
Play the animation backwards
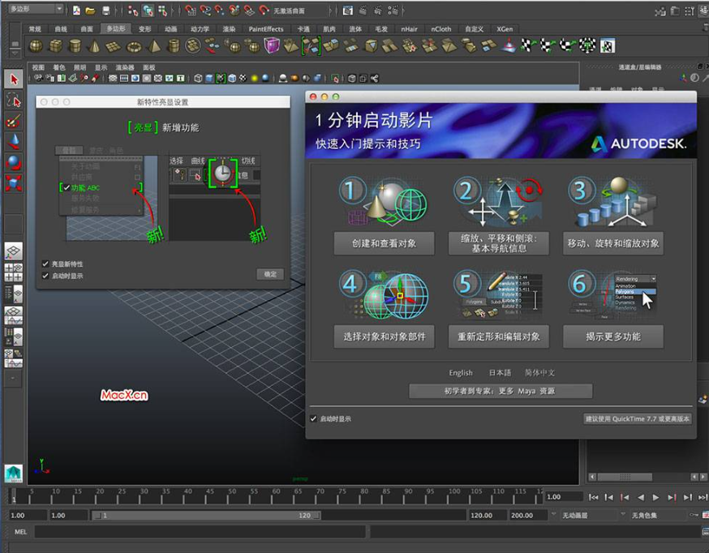pos(641,497)
